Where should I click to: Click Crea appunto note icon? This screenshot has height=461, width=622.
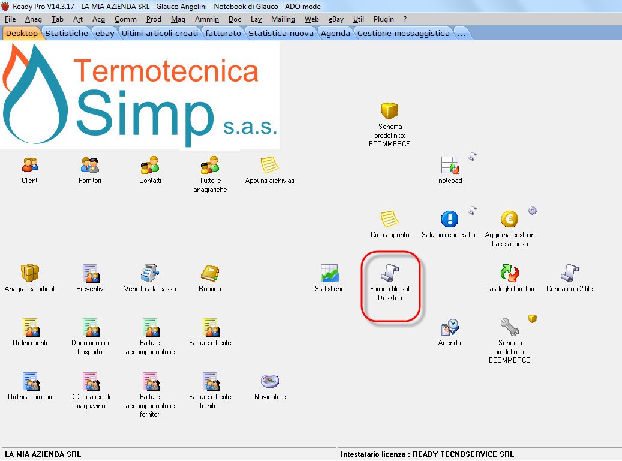click(x=389, y=219)
